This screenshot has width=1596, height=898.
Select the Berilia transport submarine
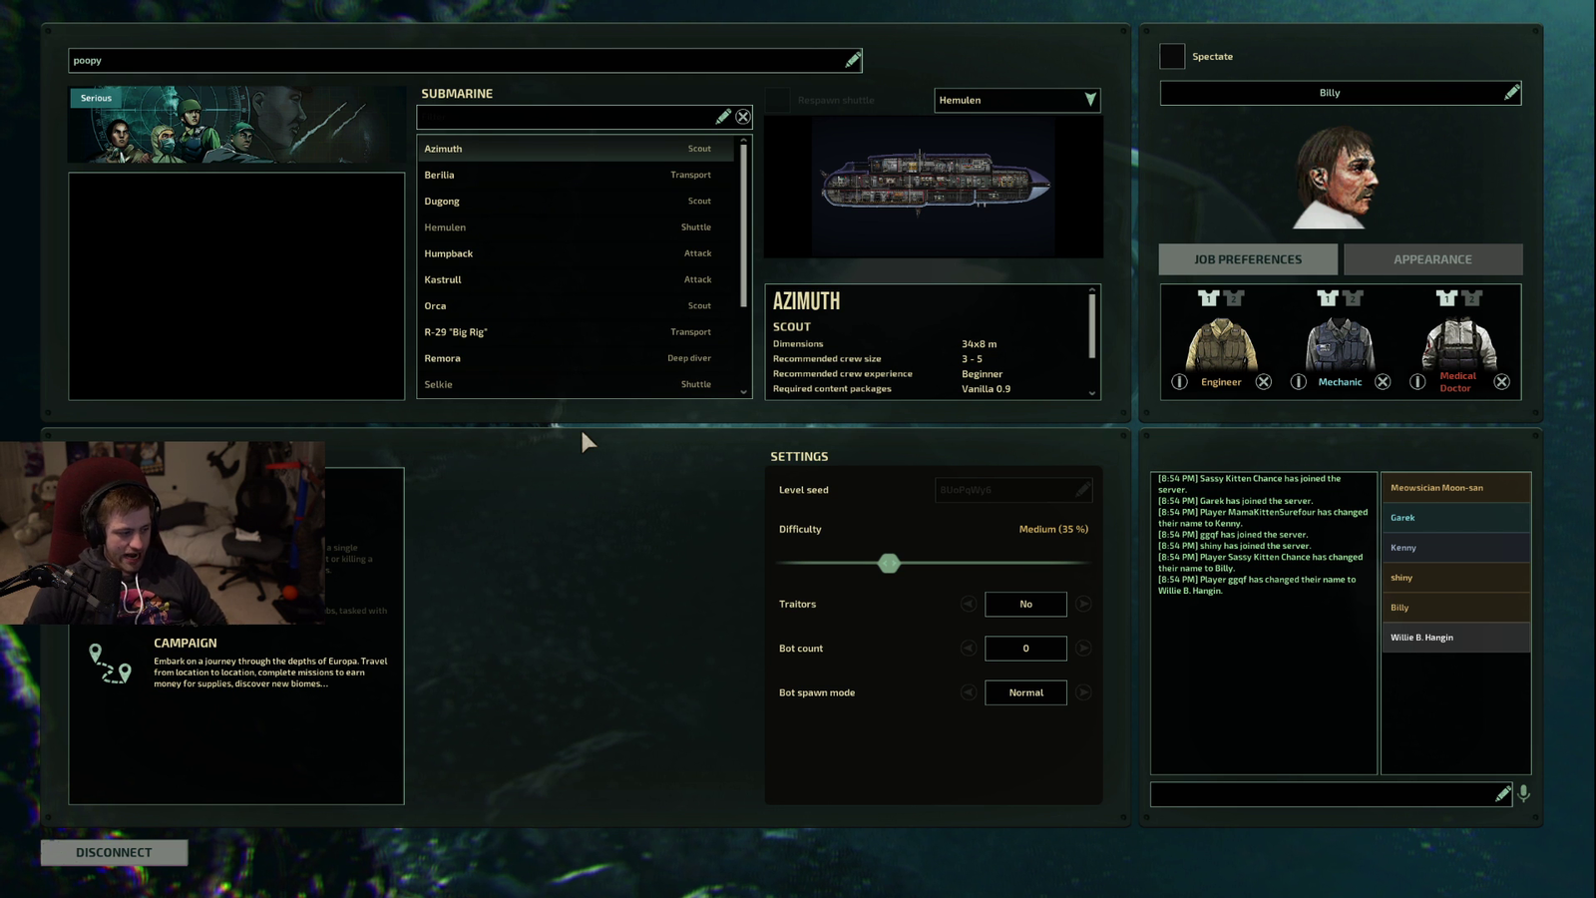pos(576,175)
